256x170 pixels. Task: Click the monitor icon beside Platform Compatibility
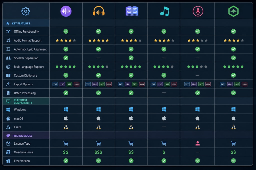tap(8, 101)
